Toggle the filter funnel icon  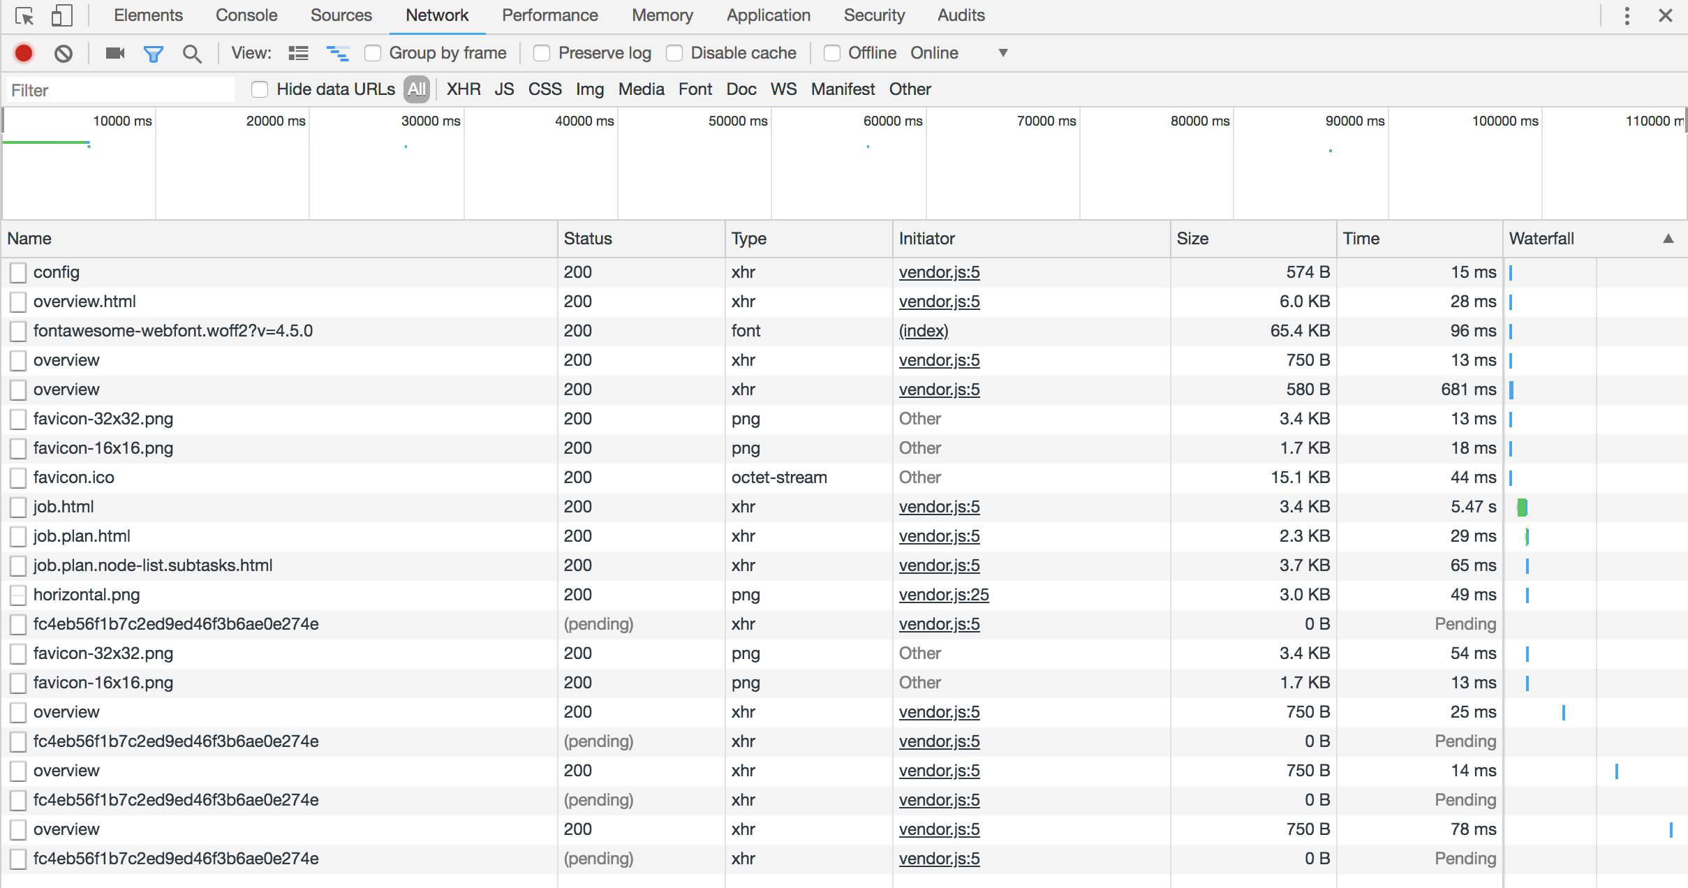point(153,53)
